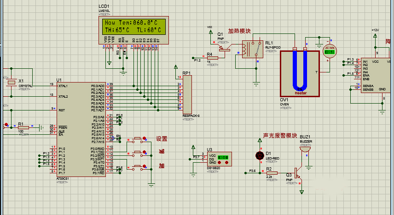
Task: Select the AC voltmeter instrument
Action: [330, 51]
